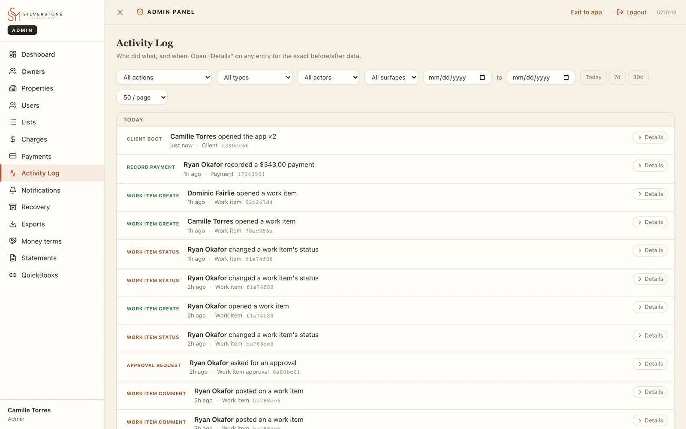Click the Logout button

(x=631, y=12)
